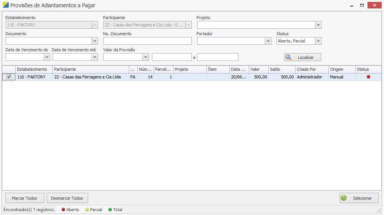Expand the Valor da Provisão operator dropdown
Screen dimensions: 384x215
coord(145,57)
